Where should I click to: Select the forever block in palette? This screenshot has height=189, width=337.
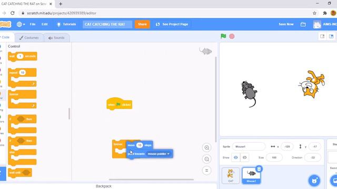[22, 99]
